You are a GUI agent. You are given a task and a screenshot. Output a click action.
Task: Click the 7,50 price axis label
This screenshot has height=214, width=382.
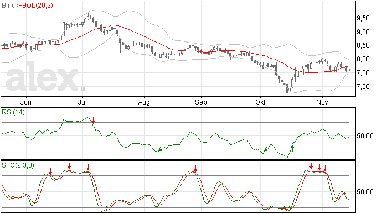coord(363,73)
